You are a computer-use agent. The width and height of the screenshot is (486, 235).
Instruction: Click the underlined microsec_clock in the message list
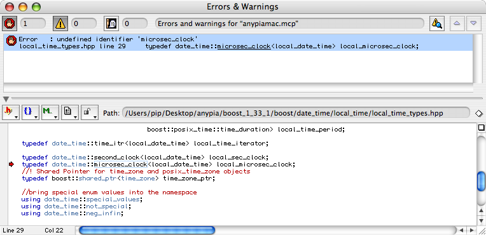point(244,46)
